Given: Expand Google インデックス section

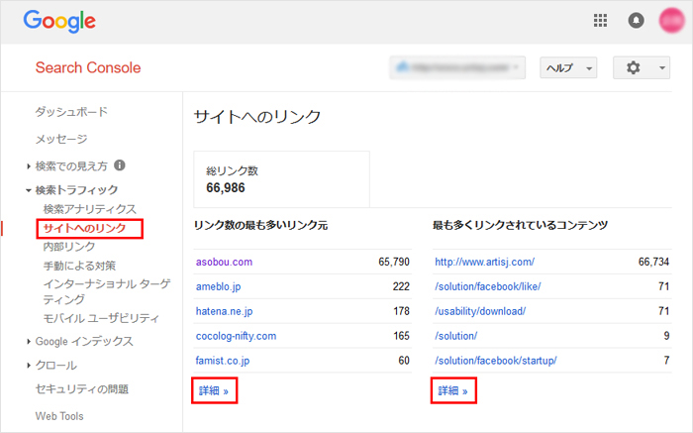Looking at the screenshot, I should [29, 342].
